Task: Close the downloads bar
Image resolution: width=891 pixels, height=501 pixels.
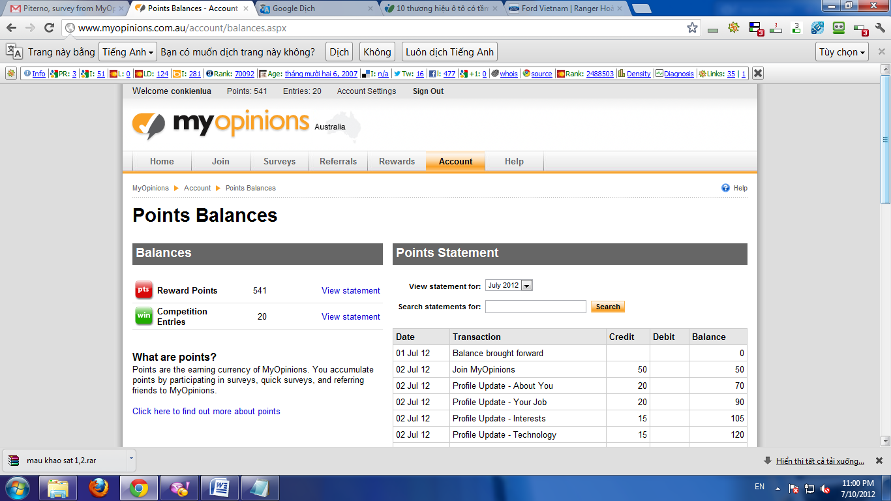Action: click(x=879, y=460)
